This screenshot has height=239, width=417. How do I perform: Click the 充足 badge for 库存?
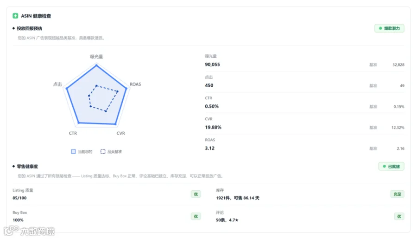pos(398,194)
